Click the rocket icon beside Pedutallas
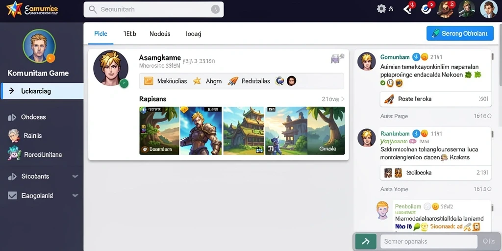502x251 pixels. (233, 81)
